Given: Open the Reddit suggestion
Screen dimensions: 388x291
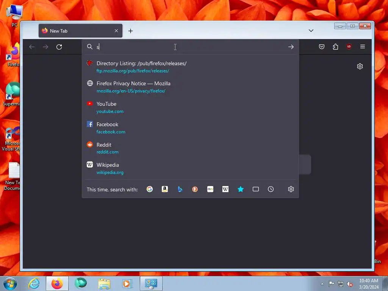Looking at the screenshot, I should point(190,148).
